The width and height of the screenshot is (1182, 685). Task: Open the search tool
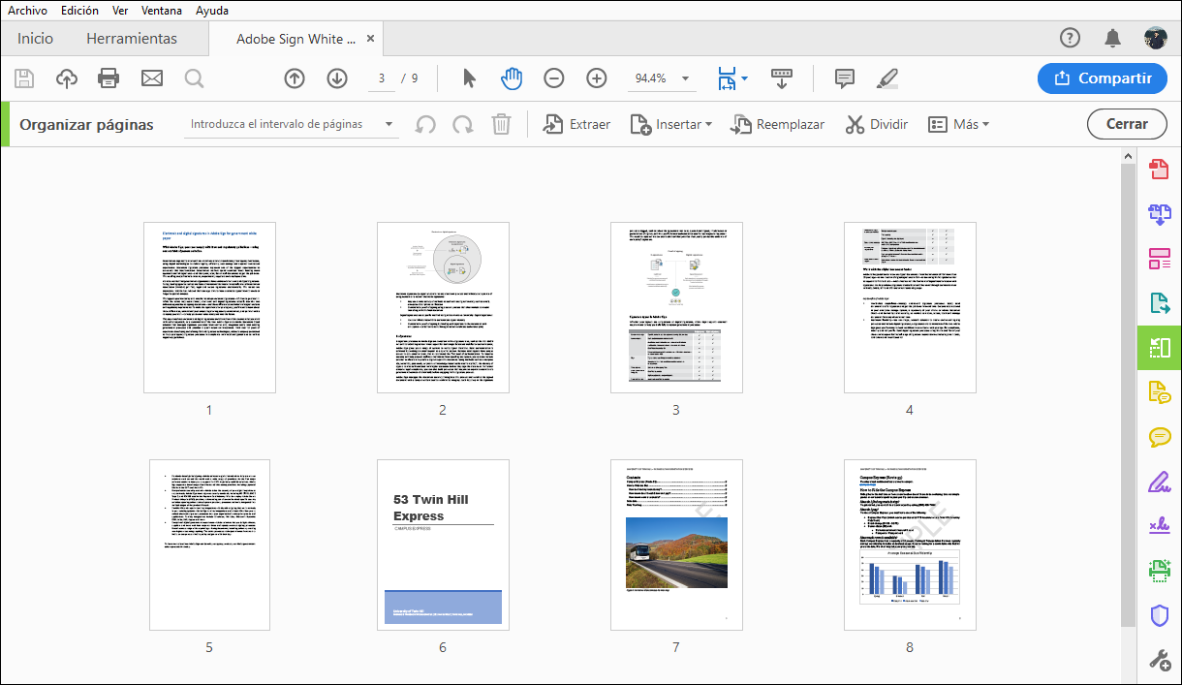coord(194,78)
